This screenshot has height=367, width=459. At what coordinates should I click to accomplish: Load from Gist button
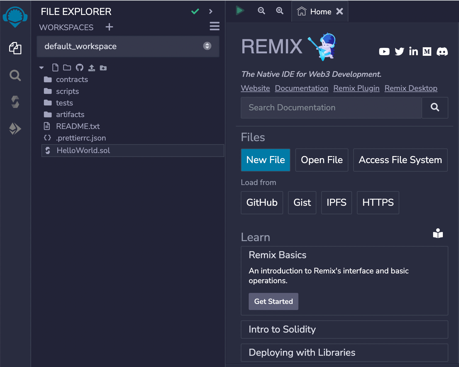(302, 203)
